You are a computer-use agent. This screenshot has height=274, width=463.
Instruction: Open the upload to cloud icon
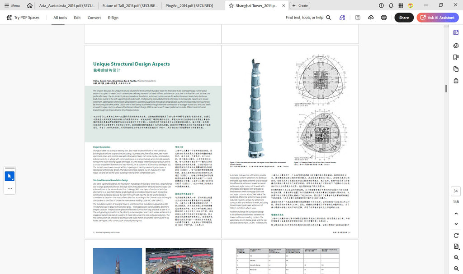371,18
